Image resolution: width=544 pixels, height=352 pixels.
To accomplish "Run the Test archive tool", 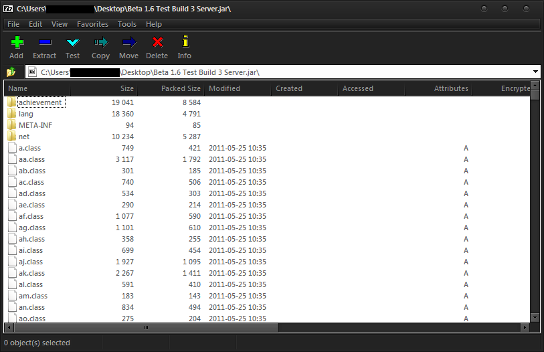I will [73, 42].
